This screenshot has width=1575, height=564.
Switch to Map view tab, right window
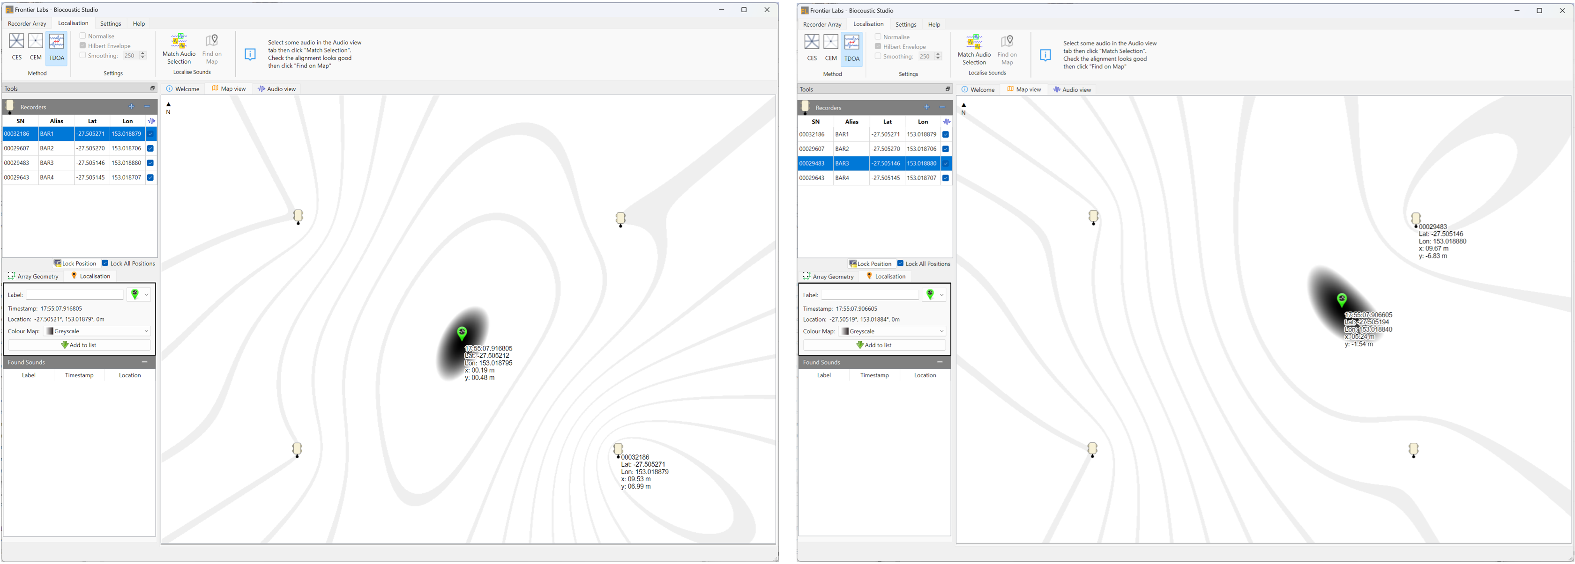point(1024,90)
